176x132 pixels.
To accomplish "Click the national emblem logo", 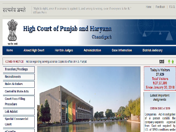I will 12,32.
